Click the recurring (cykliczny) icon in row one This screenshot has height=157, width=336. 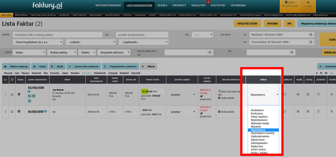click(285, 94)
